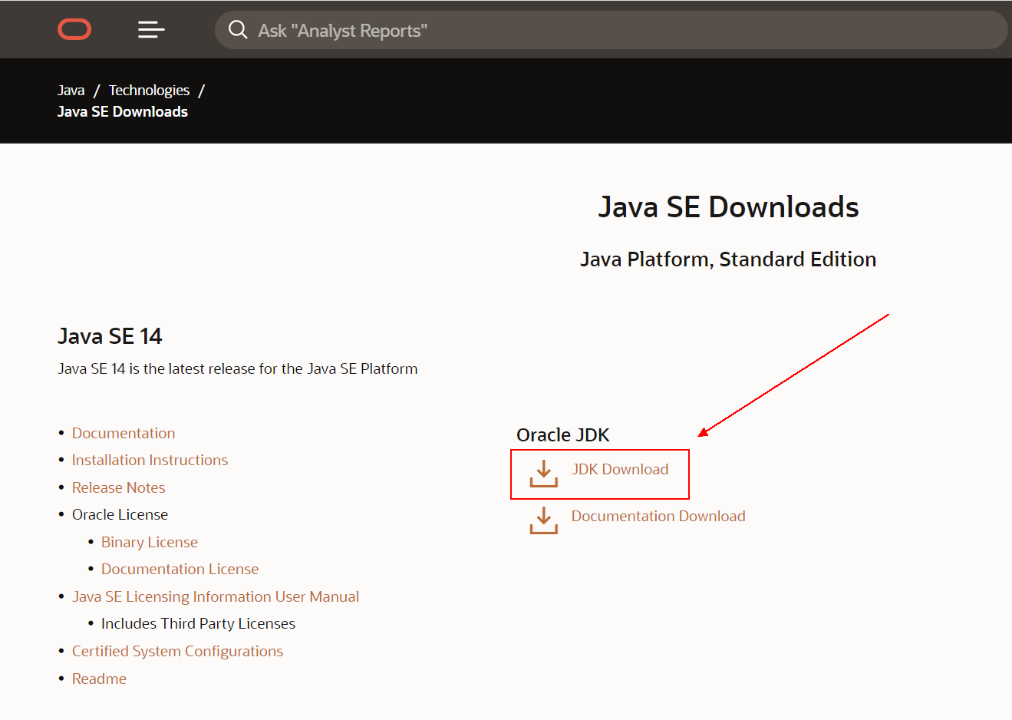The image size is (1012, 720).
Task: Open the Documentation link
Action: point(124,433)
